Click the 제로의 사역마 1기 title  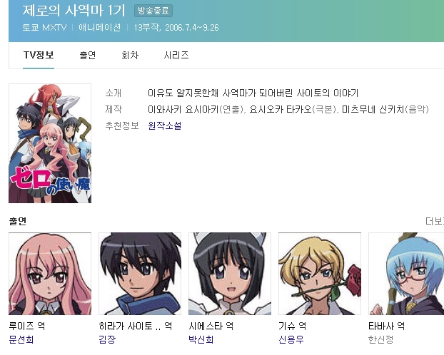(74, 11)
